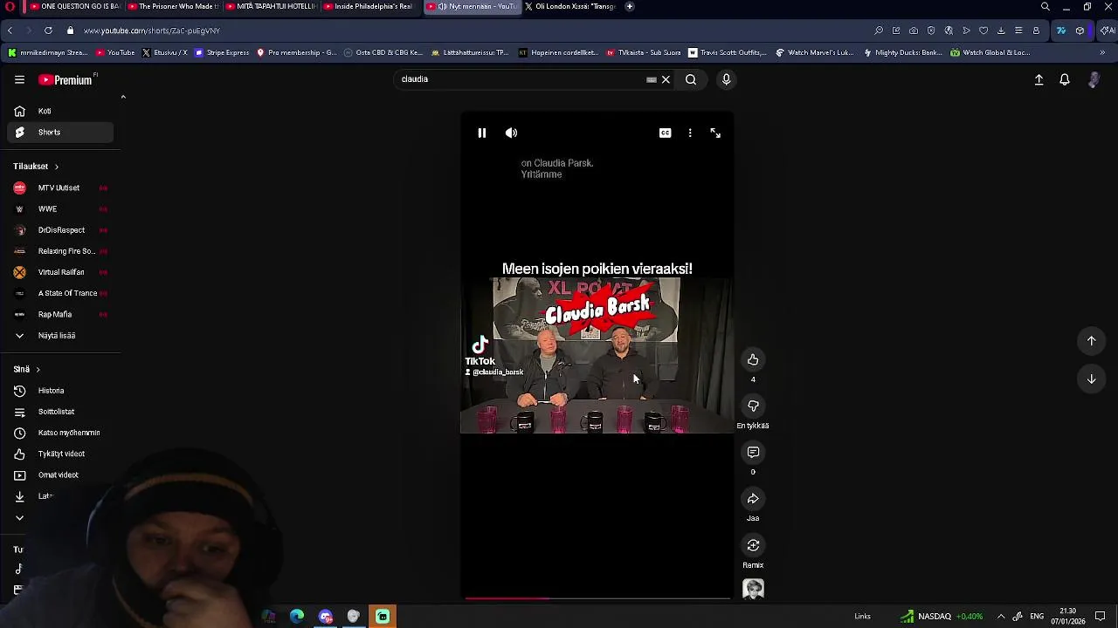Open the three-dot more options menu

point(690,133)
